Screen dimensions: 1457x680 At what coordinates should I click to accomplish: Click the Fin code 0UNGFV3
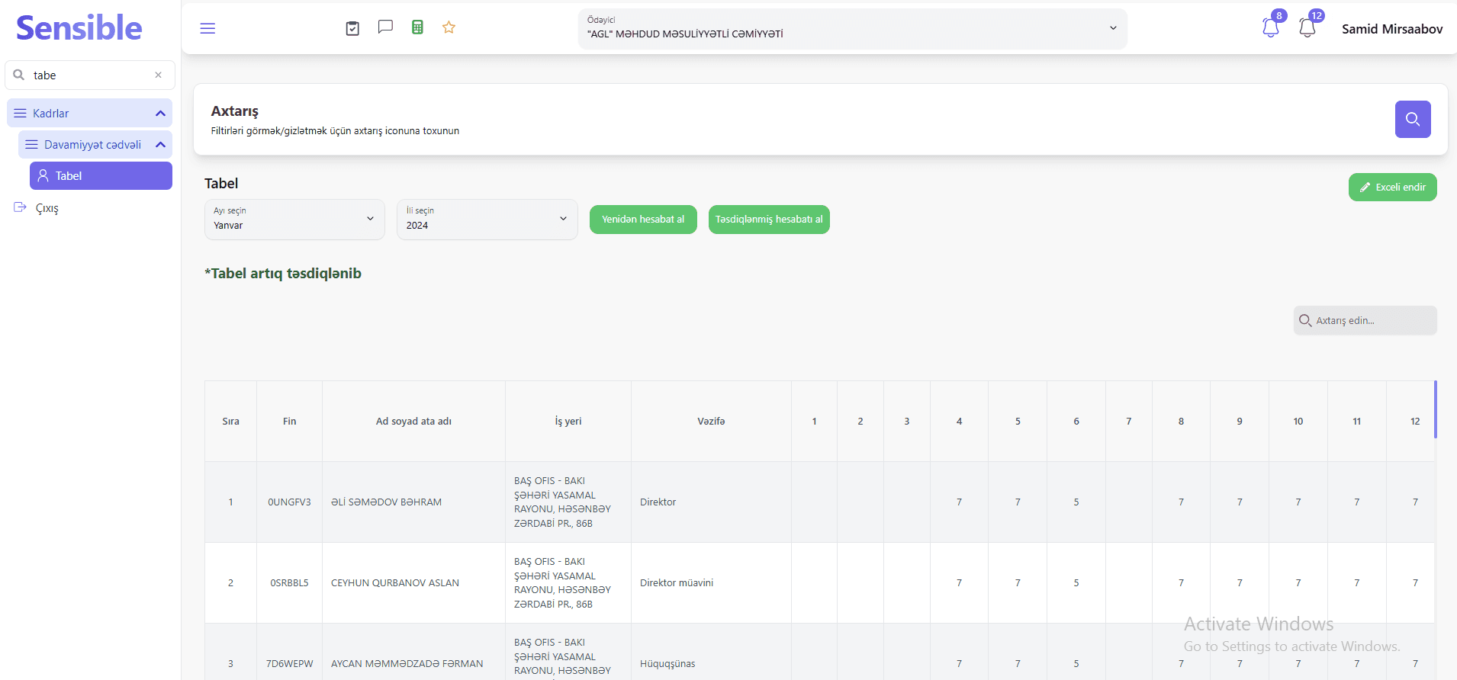(x=289, y=502)
